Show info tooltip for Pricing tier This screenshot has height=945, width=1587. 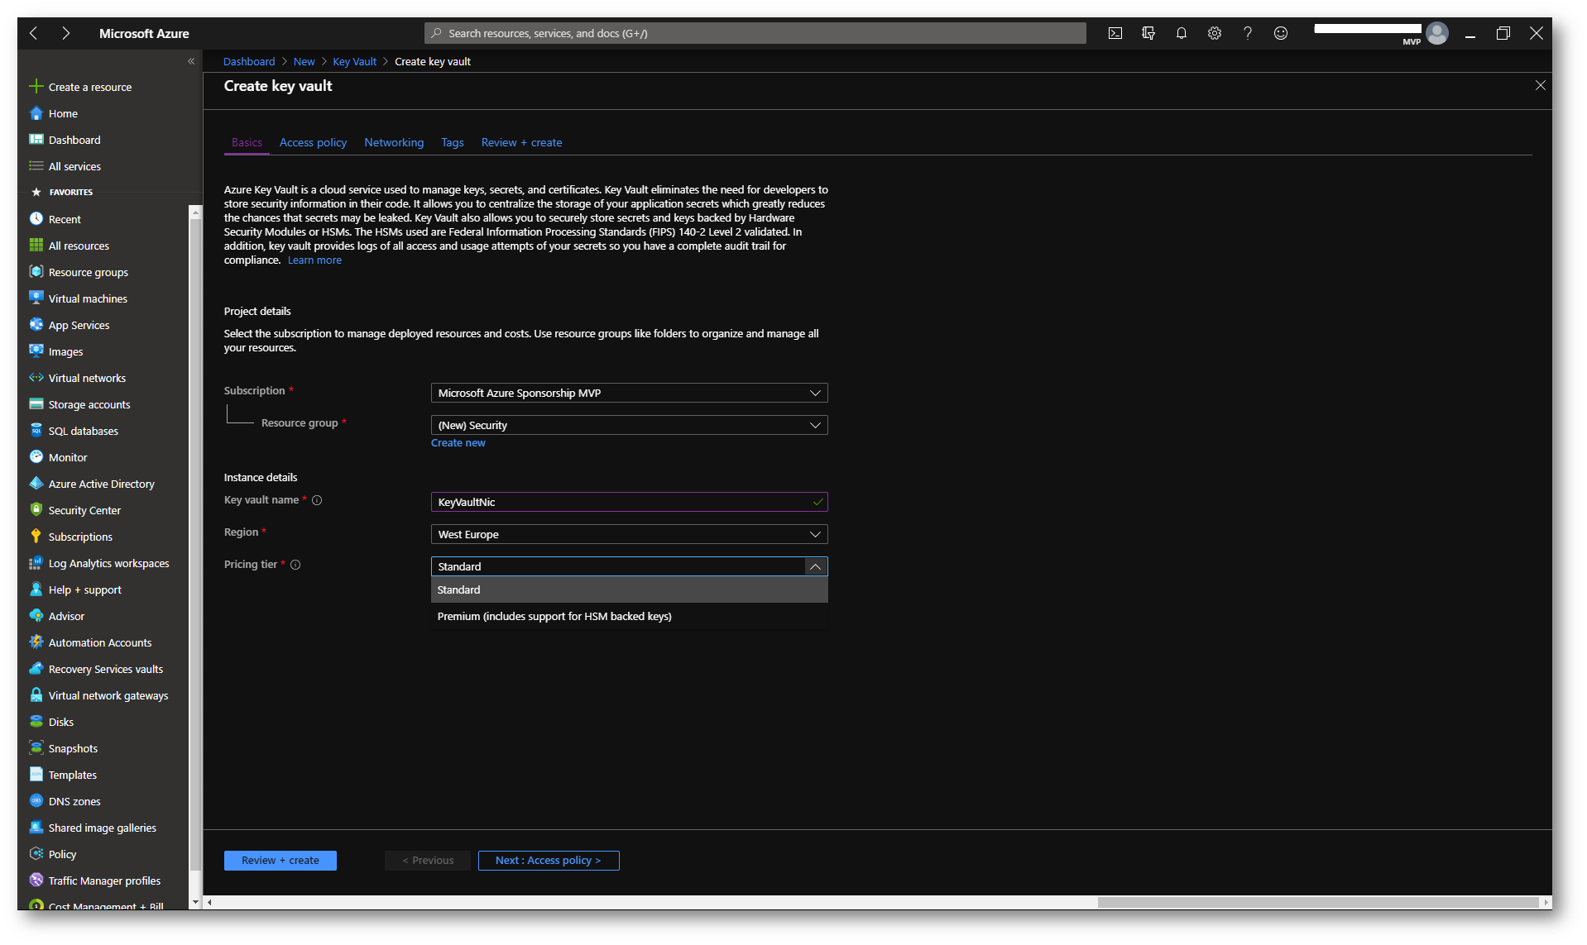pos(295,565)
